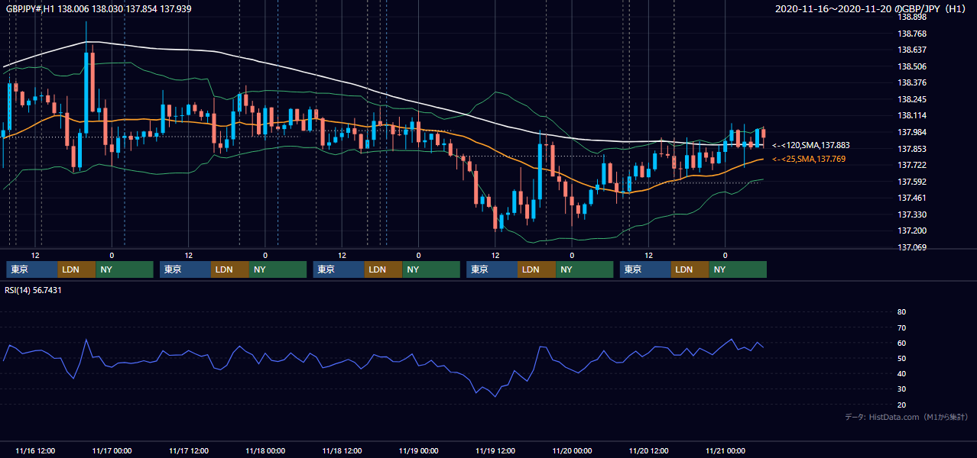Click price axis label 138.114
This screenshot has width=977, height=458.
[x=911, y=116]
